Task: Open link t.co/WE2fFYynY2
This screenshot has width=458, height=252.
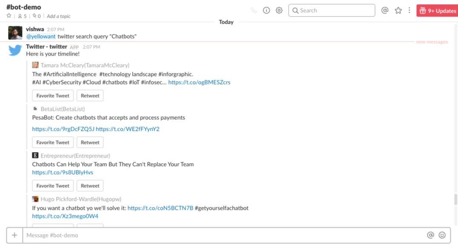Action: (128, 129)
